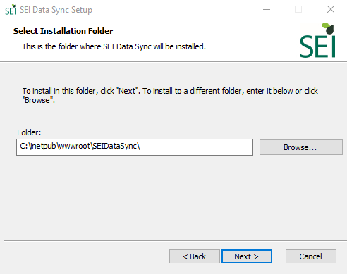Viewport: 347px width, 274px height.
Task: Click the disabled maximize window icon
Action: (298, 9)
